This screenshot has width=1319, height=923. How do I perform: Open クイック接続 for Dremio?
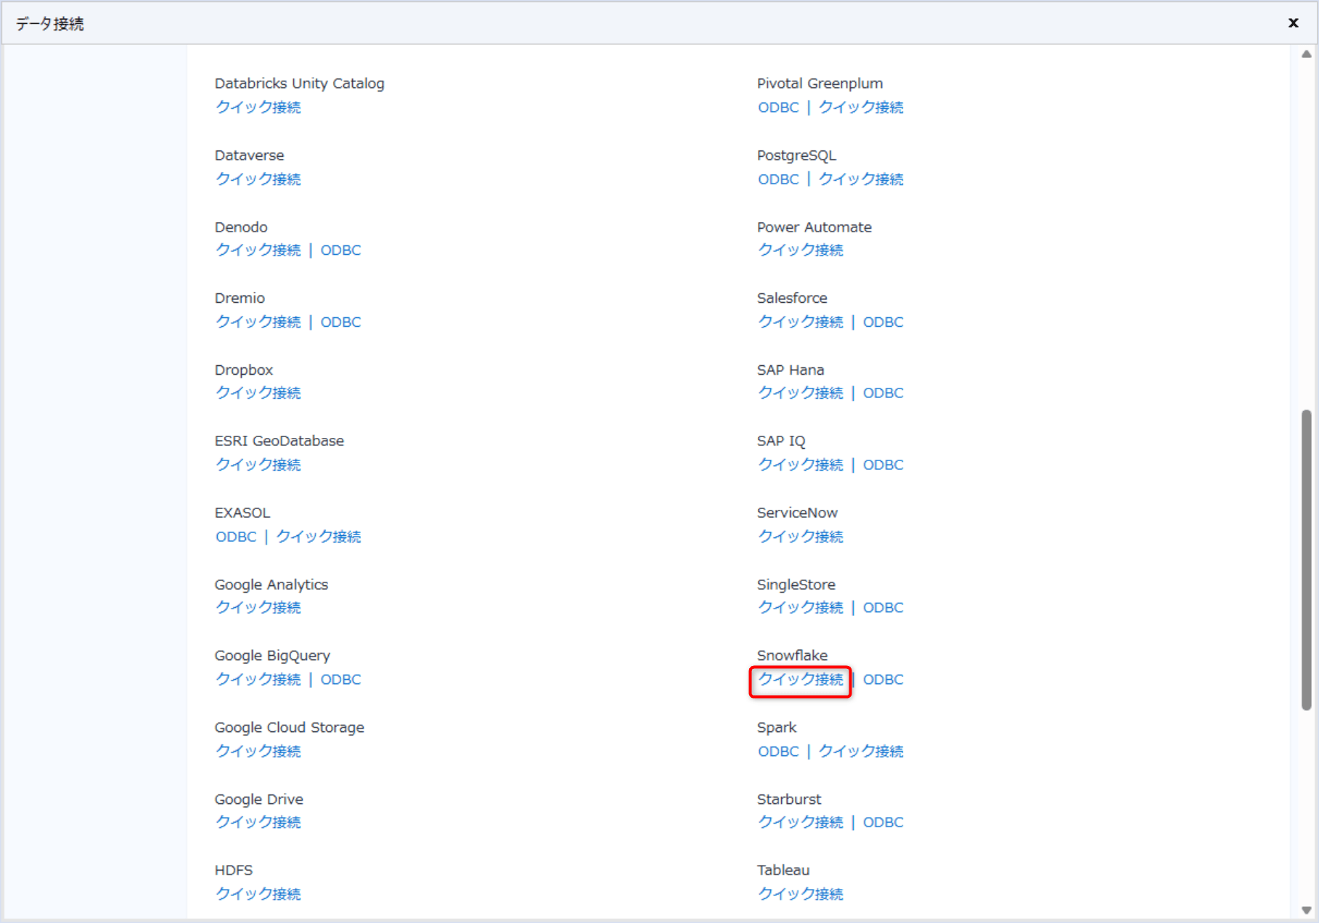click(257, 321)
